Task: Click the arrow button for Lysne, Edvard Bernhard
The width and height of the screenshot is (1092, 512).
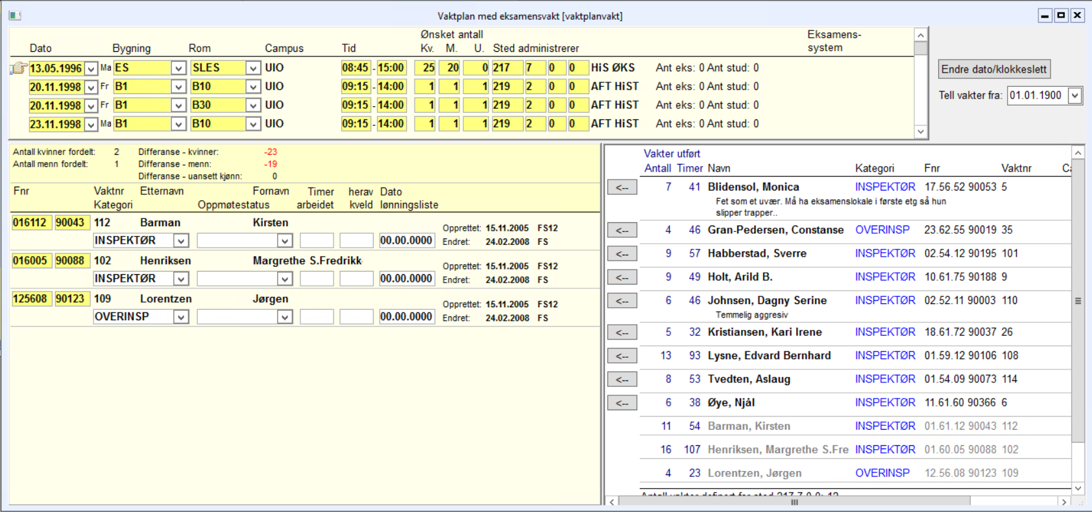Action: (622, 356)
